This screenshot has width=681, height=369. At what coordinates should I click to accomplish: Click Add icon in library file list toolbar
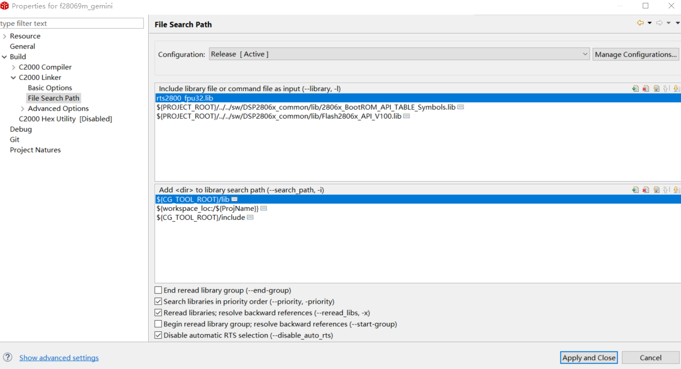pyautogui.click(x=635, y=89)
